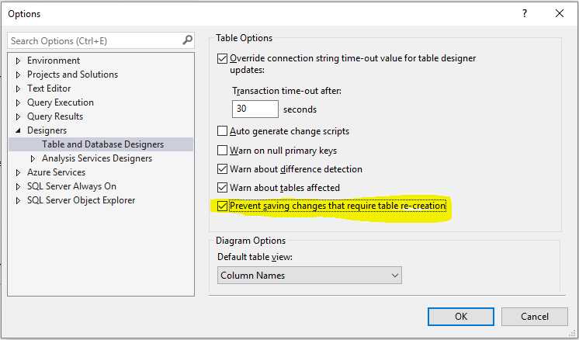Check Warn on null primary keys
579x340 pixels.
[x=223, y=151]
